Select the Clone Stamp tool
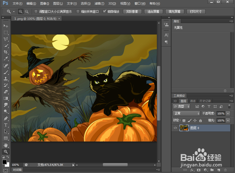 tap(6, 78)
